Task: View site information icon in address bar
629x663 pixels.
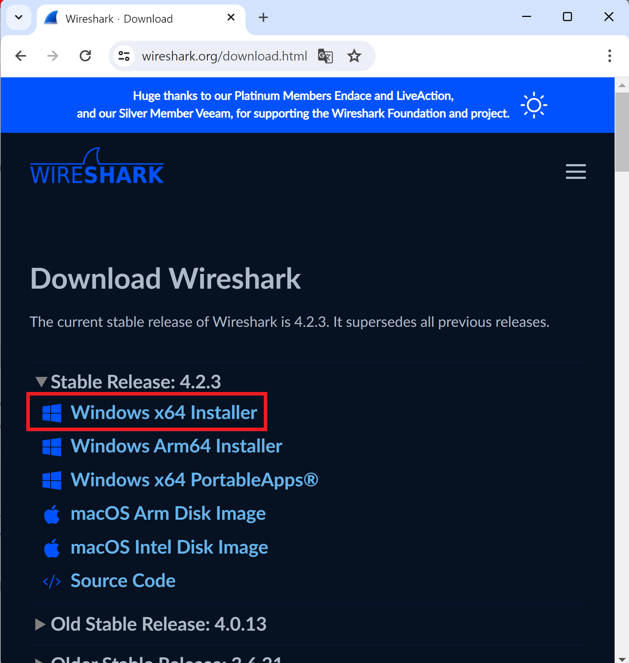Action: point(124,56)
